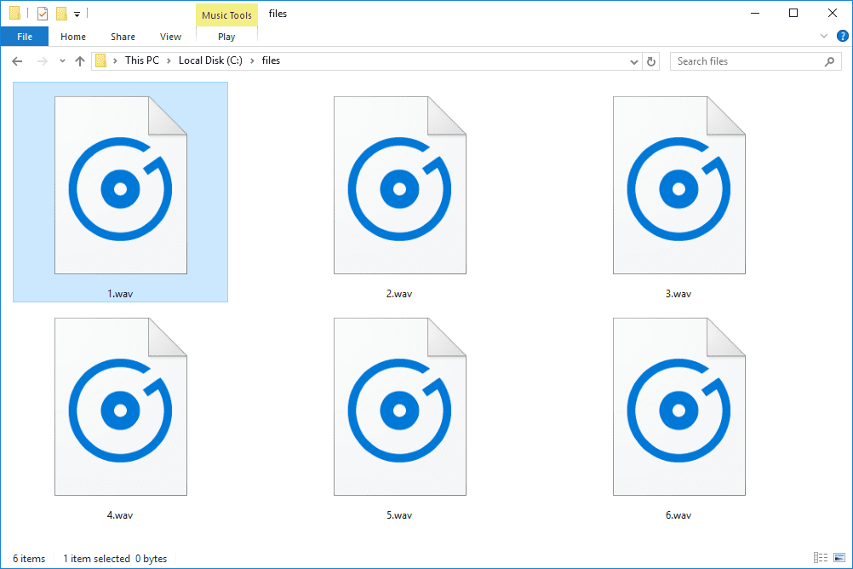This screenshot has height=569, width=853.
Task: Switch to details view in status bar
Action: 819,558
